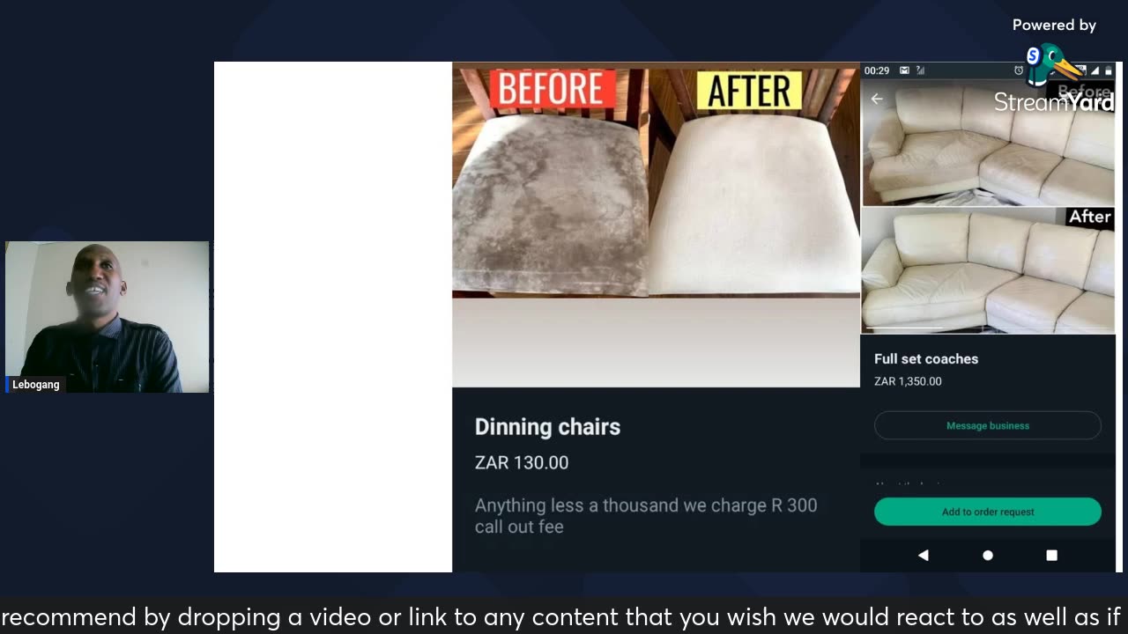Tap the alarm clock icon in the status bar
This screenshot has height=634, width=1128.
[x=1019, y=70]
